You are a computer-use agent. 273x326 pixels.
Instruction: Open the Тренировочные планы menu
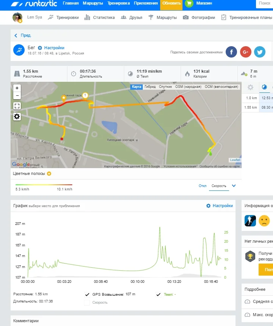pyautogui.click(x=246, y=17)
